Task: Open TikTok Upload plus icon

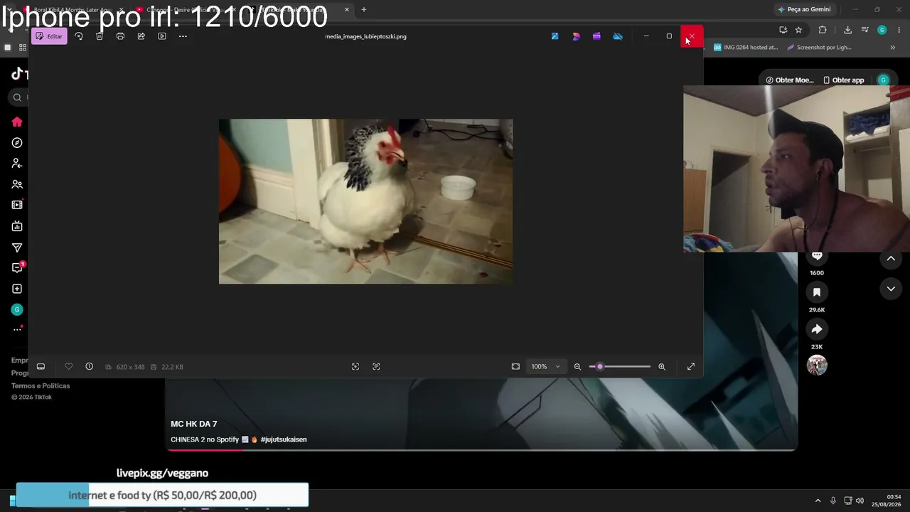Action: click(17, 289)
